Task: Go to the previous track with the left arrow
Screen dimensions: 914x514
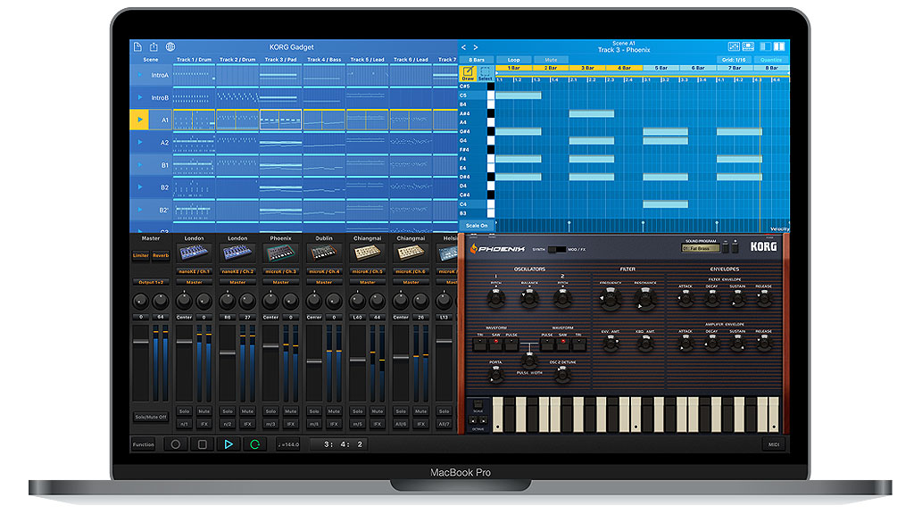Action: (463, 47)
